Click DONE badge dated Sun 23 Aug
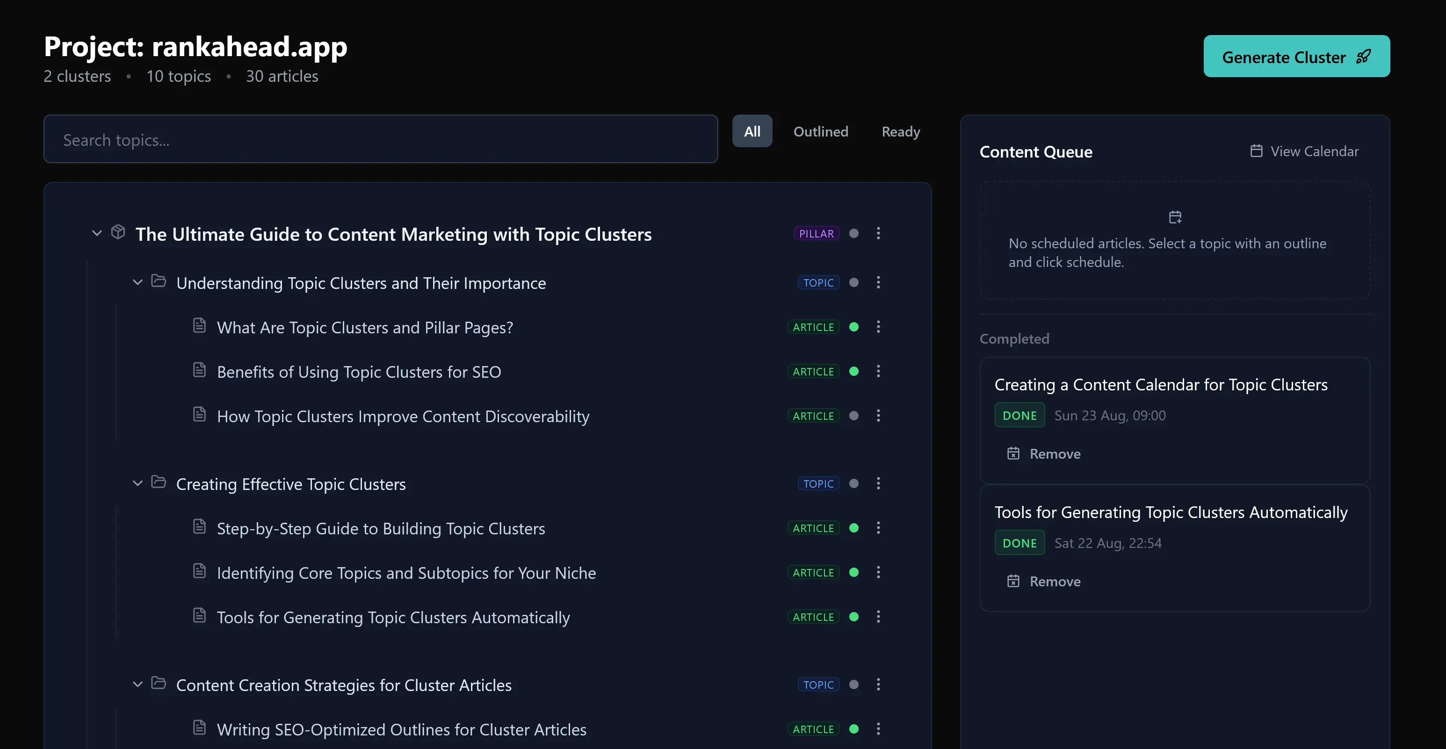 (x=1019, y=415)
